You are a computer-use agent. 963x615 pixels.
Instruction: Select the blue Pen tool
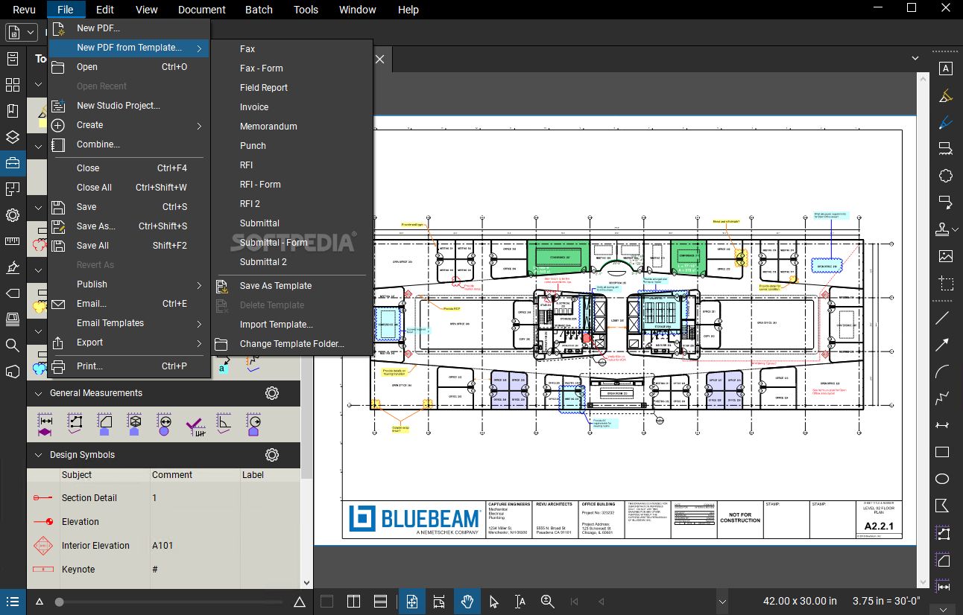(x=945, y=121)
